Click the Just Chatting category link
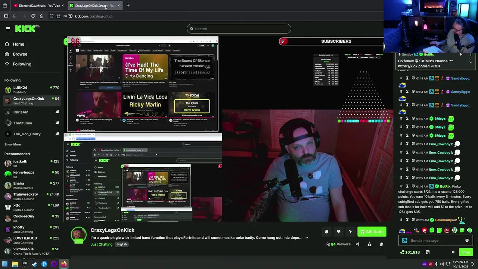Image resolution: width=478 pixels, height=269 pixels. pyautogui.click(x=101, y=244)
